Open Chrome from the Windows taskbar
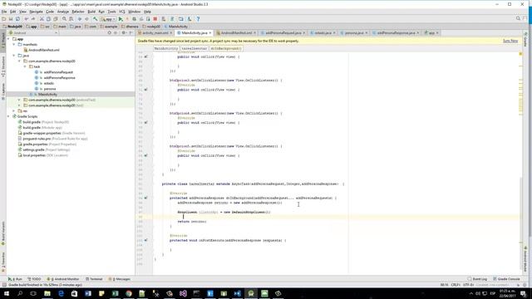Screen dimensions: 532x299 [129, 293]
